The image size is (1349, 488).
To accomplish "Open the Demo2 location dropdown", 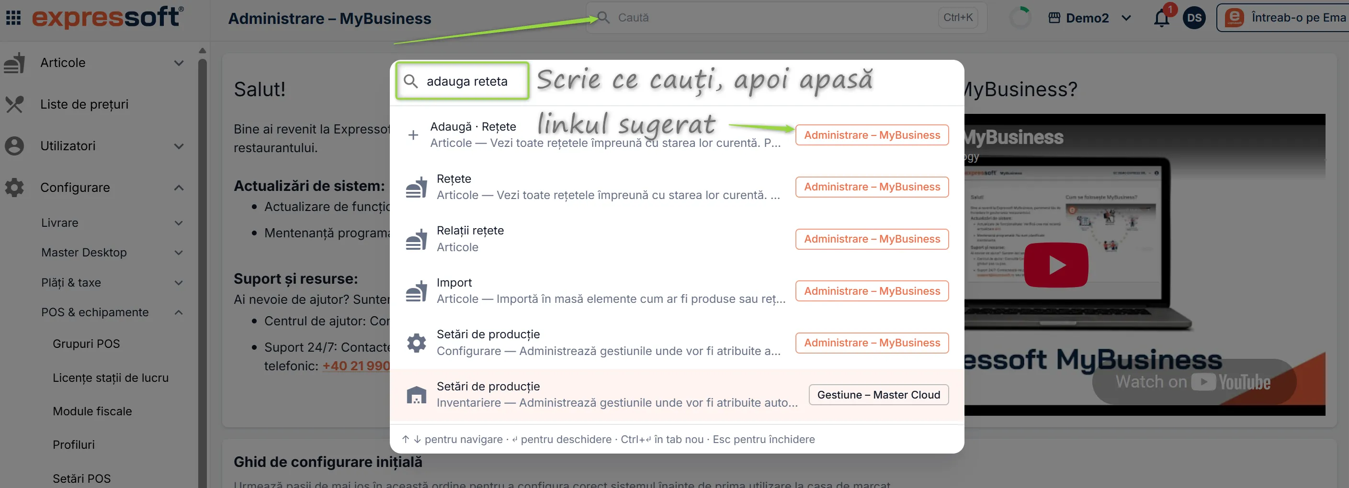I will tap(1089, 18).
